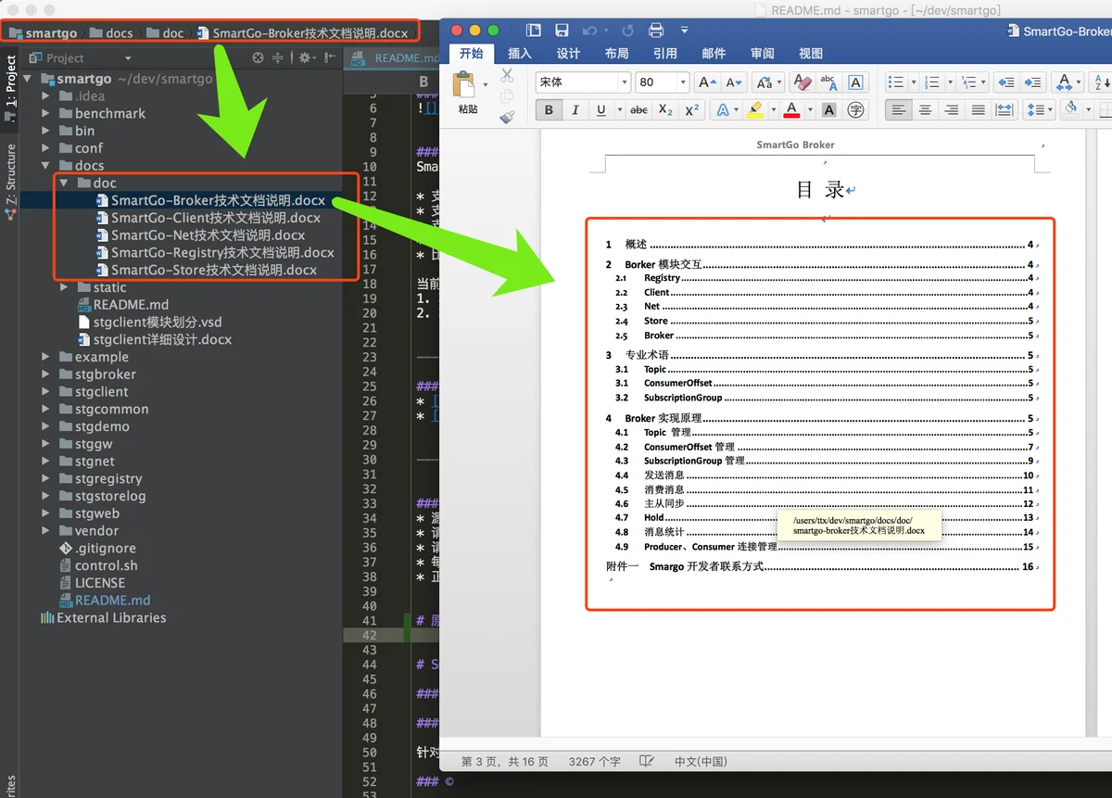This screenshot has width=1112, height=798.
Task: Click the Undo arrow in Word's title bar
Action: [x=589, y=31]
